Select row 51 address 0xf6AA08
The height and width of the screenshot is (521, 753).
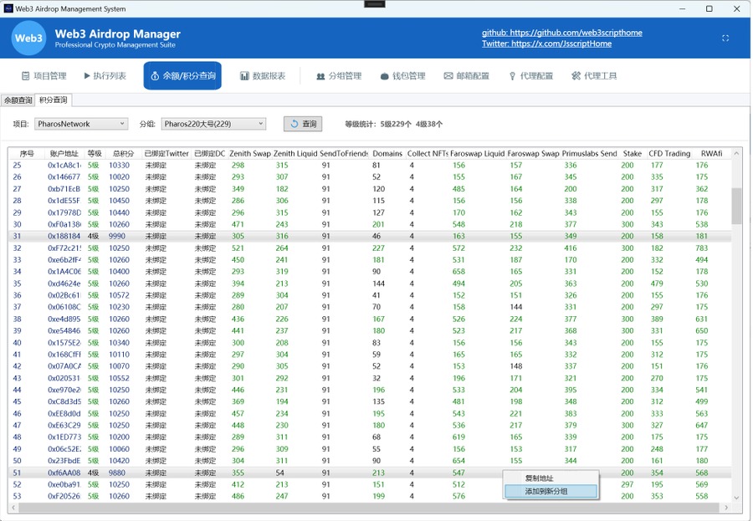(64, 472)
